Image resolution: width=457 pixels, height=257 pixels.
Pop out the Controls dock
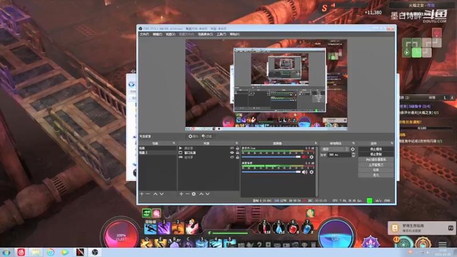click(x=392, y=143)
